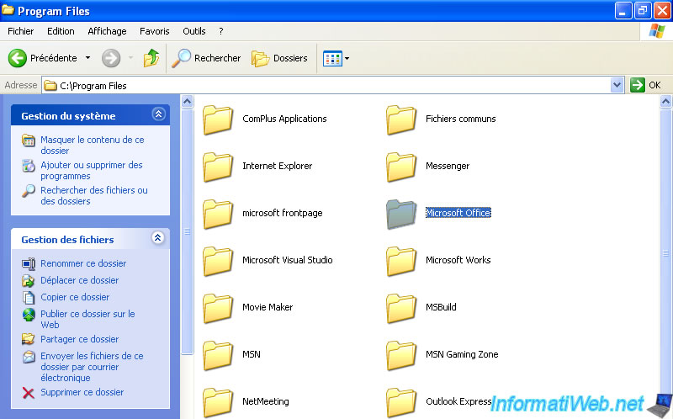The height and width of the screenshot is (419, 673).
Task: Collapse the Gestion des fichiers panel
Action: [158, 238]
